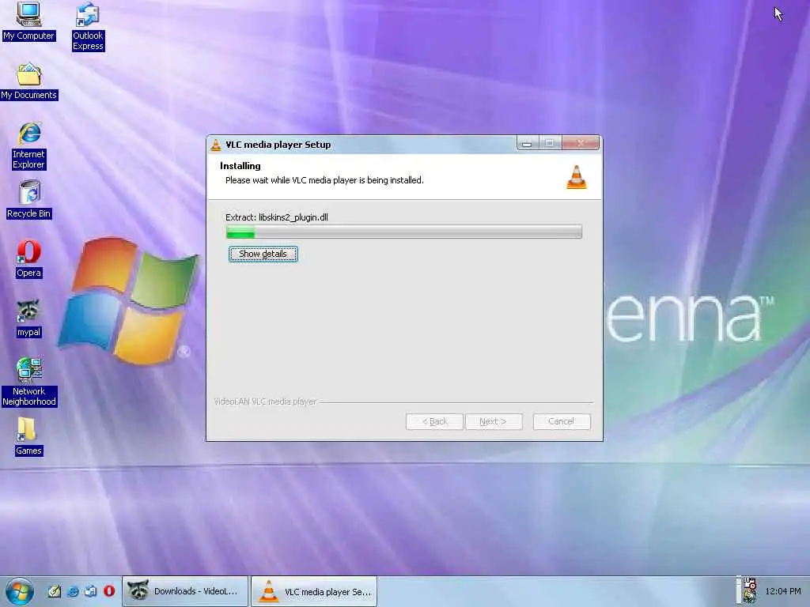Click the 'Installing' header text
Viewport: 810px width, 607px height.
pos(240,166)
